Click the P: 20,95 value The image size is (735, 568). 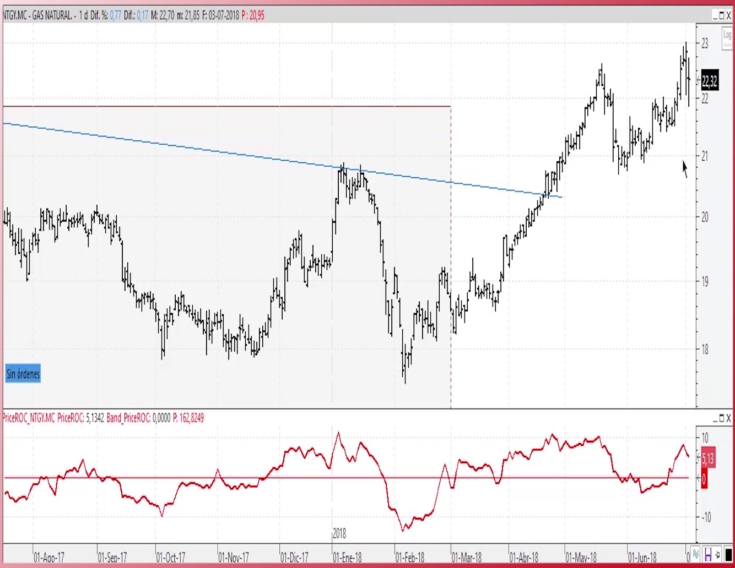[253, 15]
